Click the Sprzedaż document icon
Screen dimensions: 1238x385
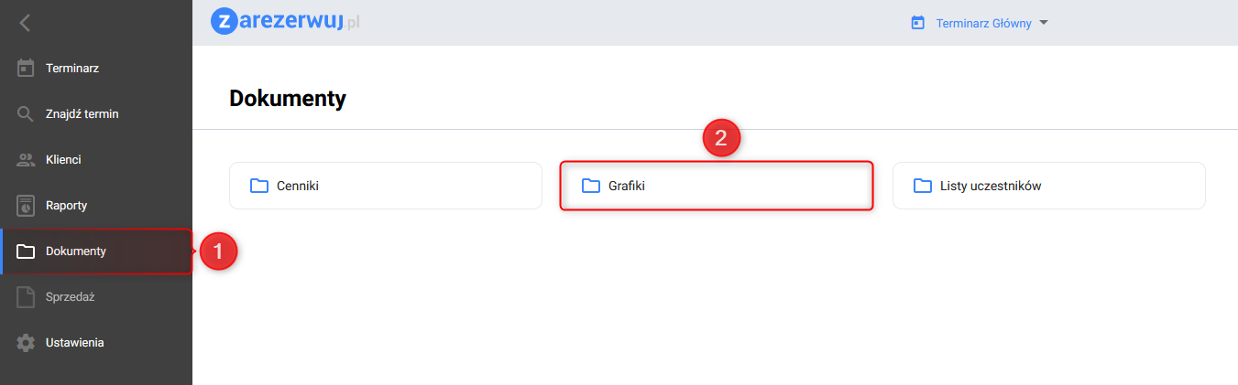26,297
